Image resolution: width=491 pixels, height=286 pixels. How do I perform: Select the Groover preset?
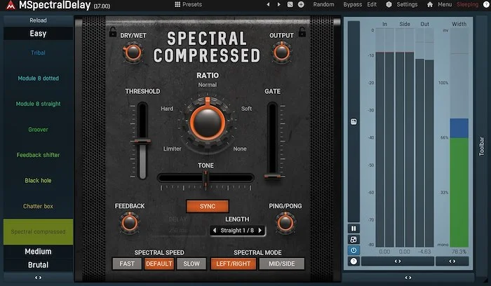(38, 130)
